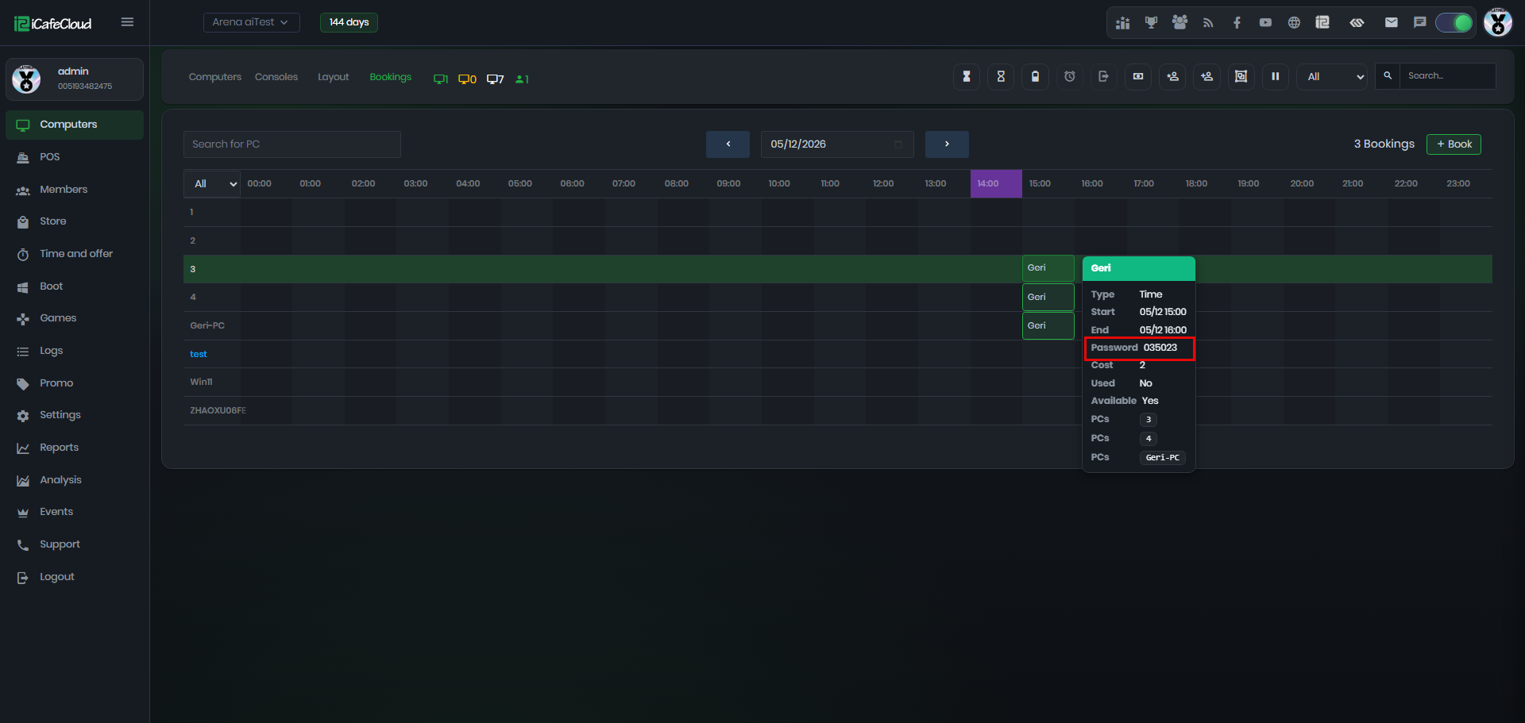This screenshot has width=1525, height=723.
Task: Open Time and offer in the sidebar
Action: [75, 254]
